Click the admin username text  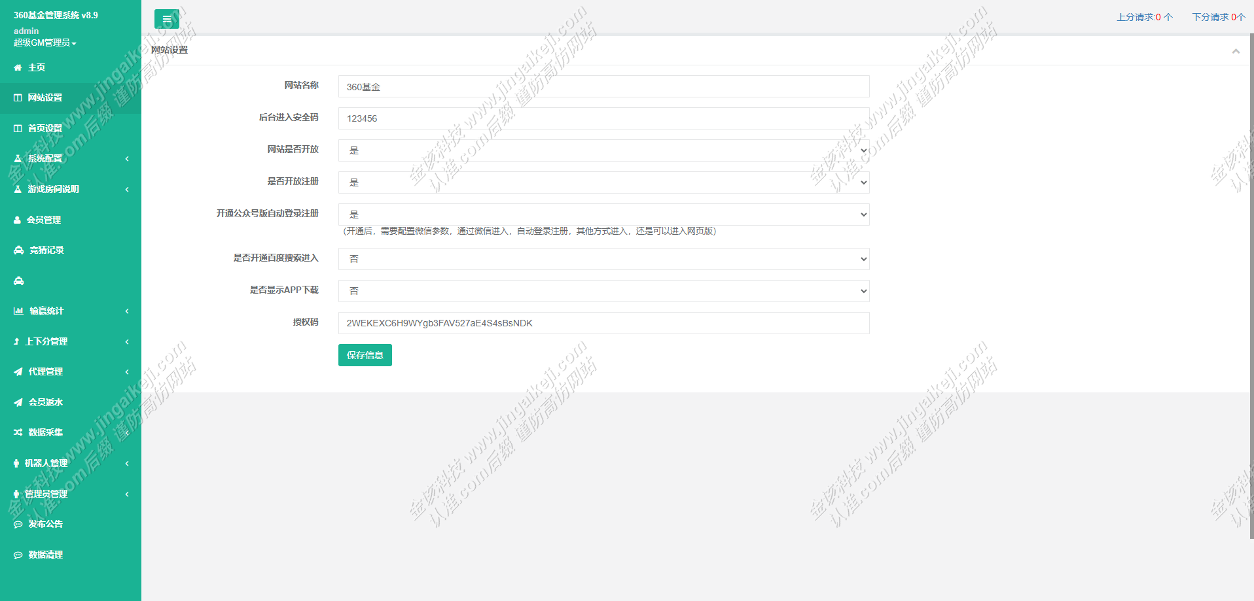(26, 31)
